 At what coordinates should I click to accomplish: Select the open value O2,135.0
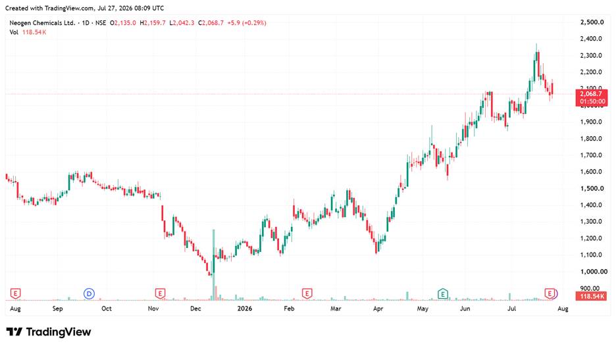(122, 23)
